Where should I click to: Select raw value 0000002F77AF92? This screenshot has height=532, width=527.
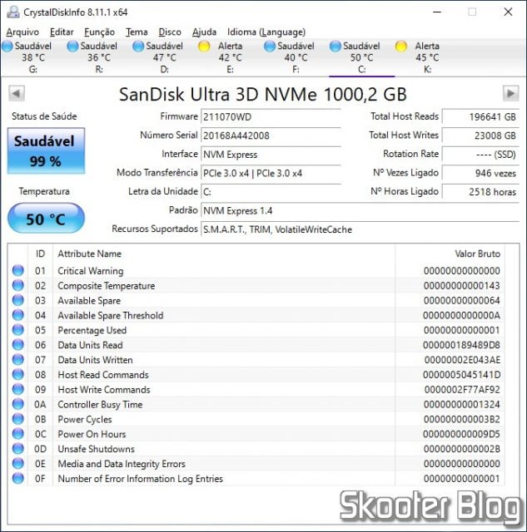tap(462, 390)
